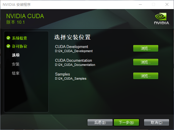Image resolution: width=174 pixels, height=130 pixels.
Task: Click the D:\24_CUDA_Samples path text
Action: 71,78
